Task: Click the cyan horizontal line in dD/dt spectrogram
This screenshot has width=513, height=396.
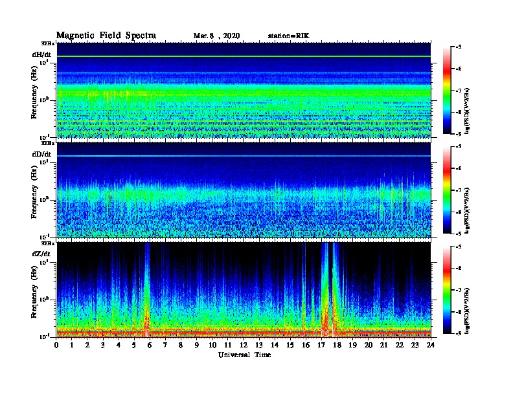Action: [x=244, y=156]
